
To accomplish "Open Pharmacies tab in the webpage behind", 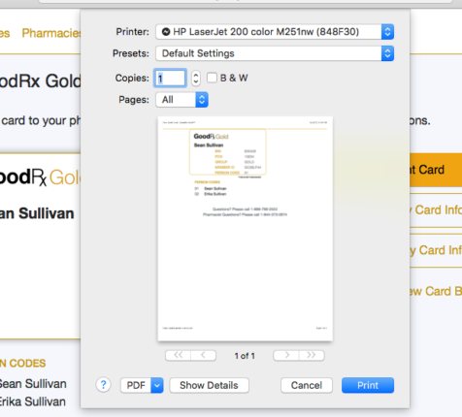I will coord(51,33).
